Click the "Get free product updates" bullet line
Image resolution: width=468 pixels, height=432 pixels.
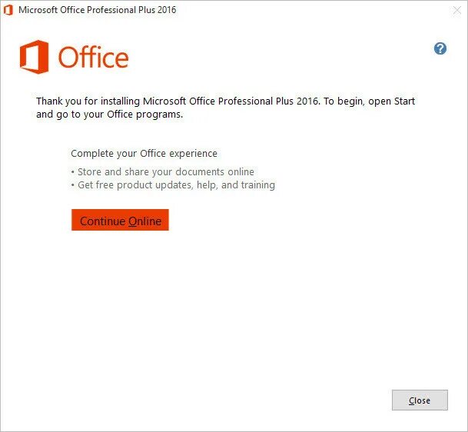(x=134, y=185)
